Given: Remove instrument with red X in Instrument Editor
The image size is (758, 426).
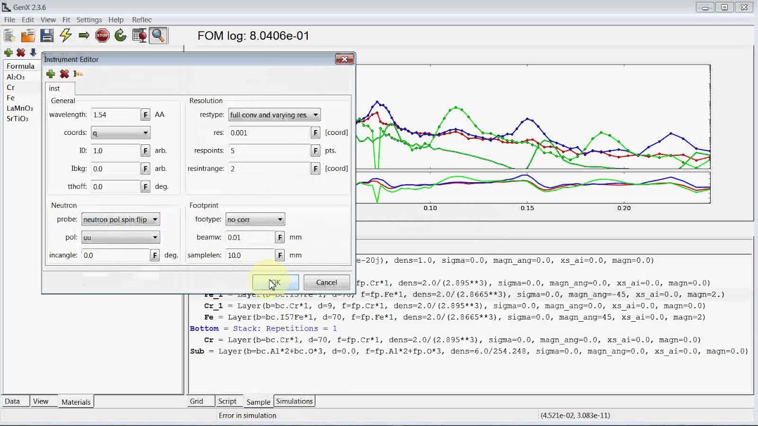Looking at the screenshot, I should (x=65, y=74).
